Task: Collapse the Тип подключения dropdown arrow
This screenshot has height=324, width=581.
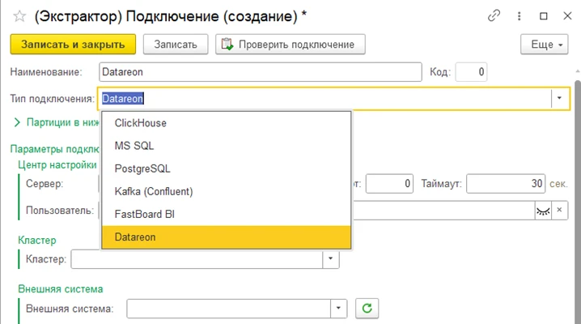Action: tap(558, 98)
